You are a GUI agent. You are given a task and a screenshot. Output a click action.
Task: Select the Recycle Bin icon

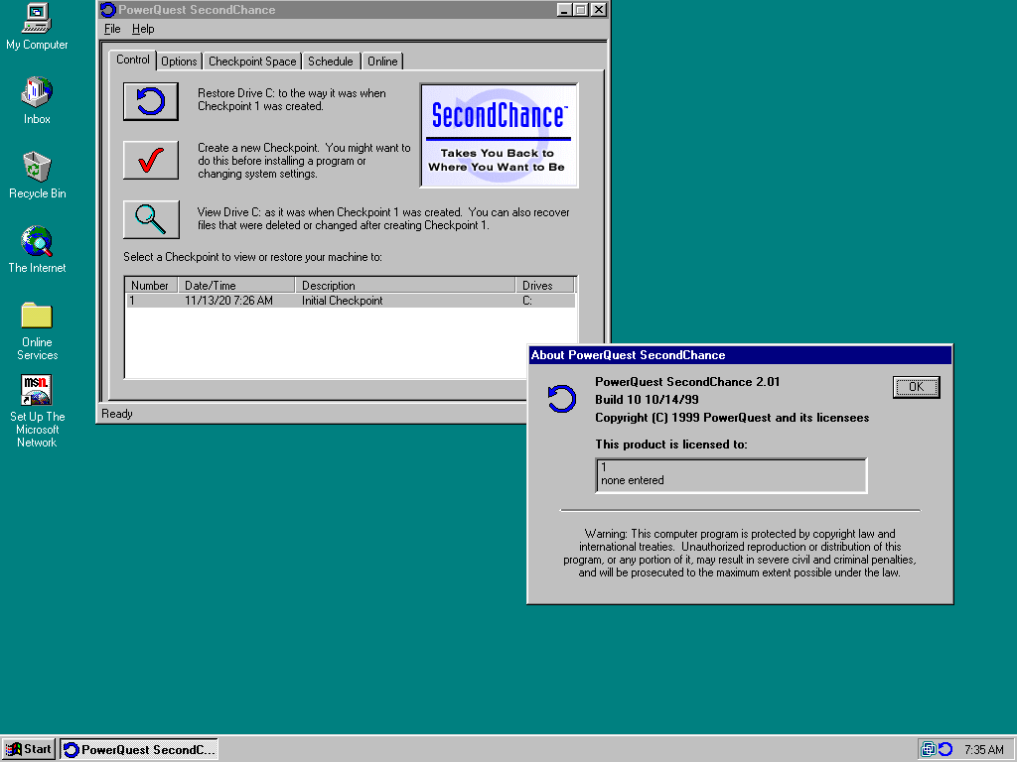[x=37, y=168]
